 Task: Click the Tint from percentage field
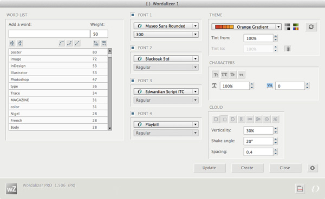pyautogui.click(x=258, y=38)
